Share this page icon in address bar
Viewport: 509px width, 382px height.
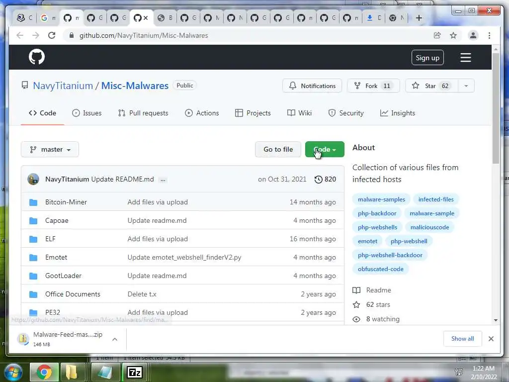pos(437,35)
